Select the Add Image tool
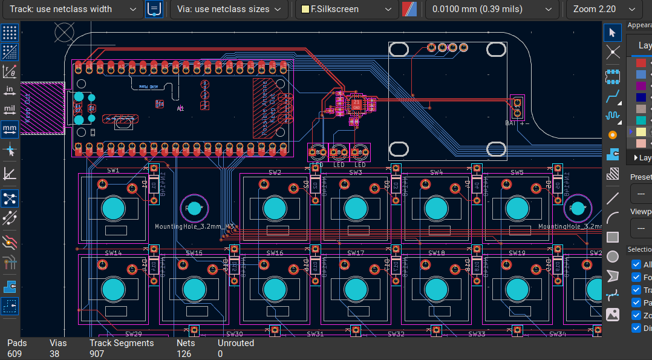The width and height of the screenshot is (652, 360). (613, 314)
